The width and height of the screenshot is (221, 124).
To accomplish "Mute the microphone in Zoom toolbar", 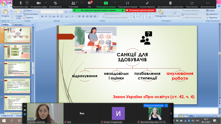I will point(21,4).
